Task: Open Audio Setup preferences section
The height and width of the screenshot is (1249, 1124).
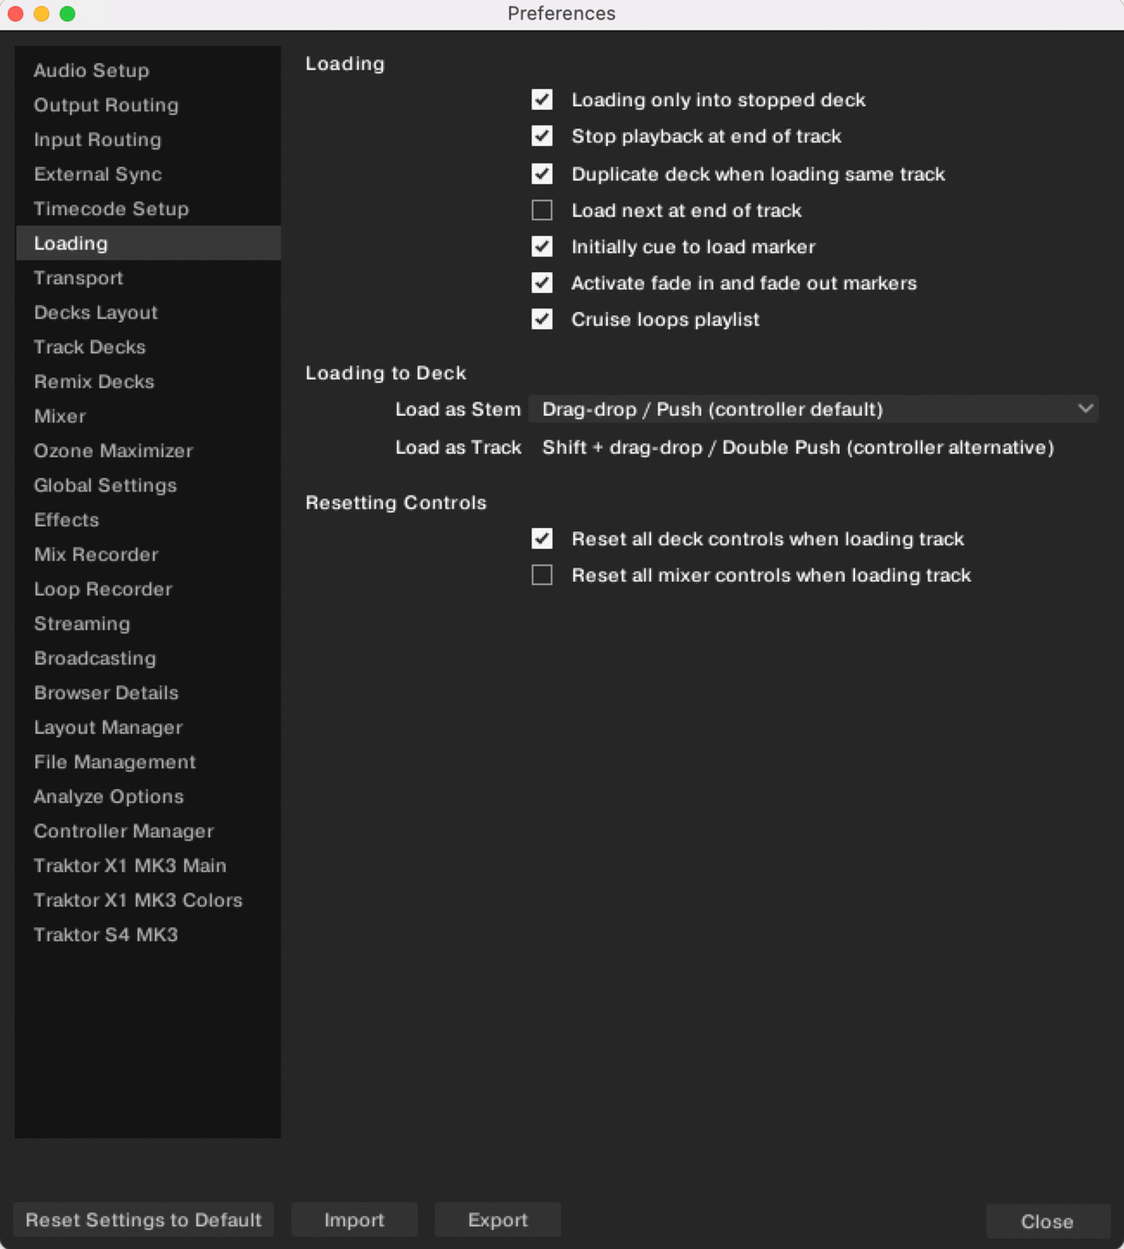Action: (91, 70)
